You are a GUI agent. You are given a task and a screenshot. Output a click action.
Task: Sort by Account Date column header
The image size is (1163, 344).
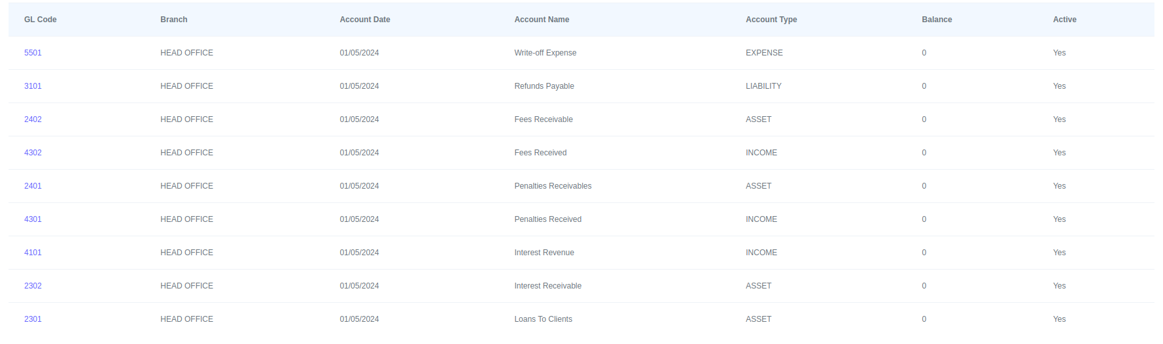pos(364,20)
